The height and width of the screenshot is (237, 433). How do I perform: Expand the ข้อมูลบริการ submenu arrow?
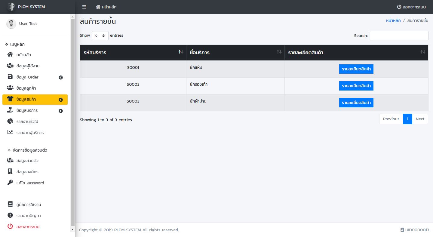(x=61, y=111)
